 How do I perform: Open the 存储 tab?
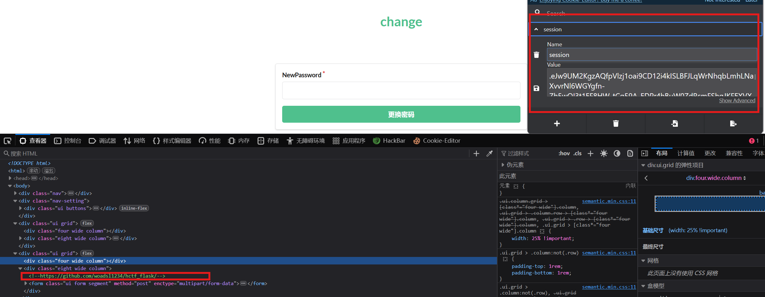268,141
